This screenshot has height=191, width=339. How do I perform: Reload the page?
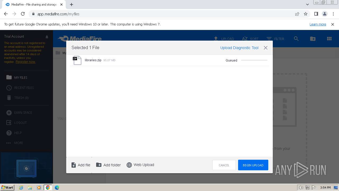(23, 14)
